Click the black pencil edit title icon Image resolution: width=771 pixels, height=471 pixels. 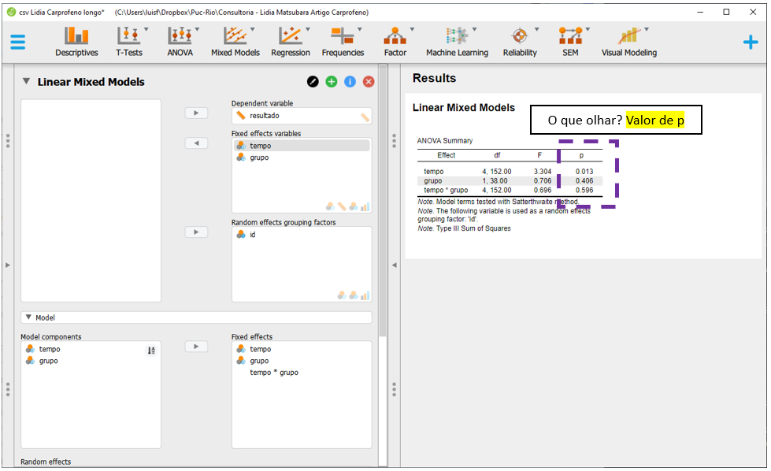[313, 82]
